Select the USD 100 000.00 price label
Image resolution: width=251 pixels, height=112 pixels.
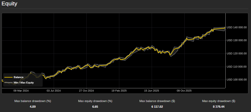point(237,80)
